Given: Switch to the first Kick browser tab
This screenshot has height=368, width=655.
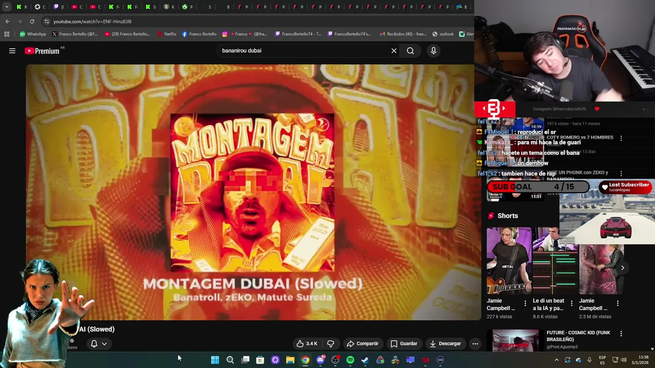Looking at the screenshot, I should (x=22, y=7).
